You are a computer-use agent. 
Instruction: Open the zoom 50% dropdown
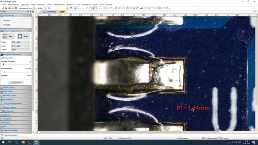67,8
